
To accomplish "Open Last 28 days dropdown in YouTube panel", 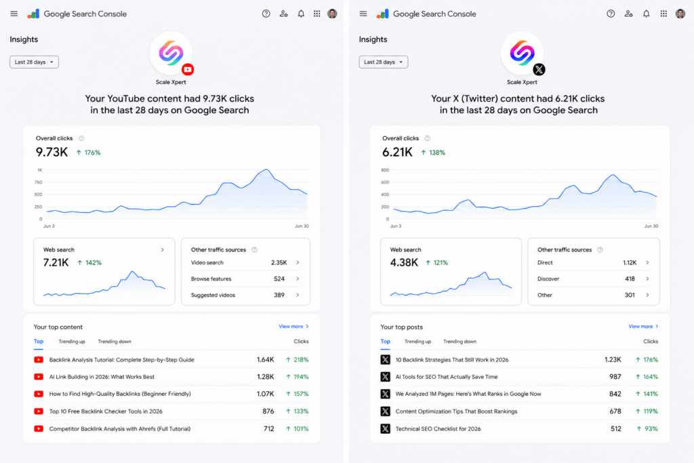I will 34,62.
